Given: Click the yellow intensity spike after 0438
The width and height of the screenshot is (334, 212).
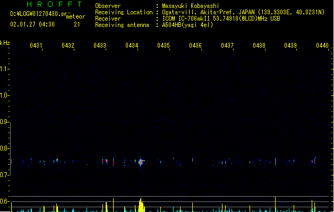Looking at the screenshot, I should tap(275, 204).
